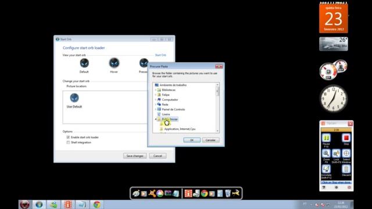This screenshot has width=372, height=209.
Task: Click the Lock icon in recorder panel
Action: point(336,153)
